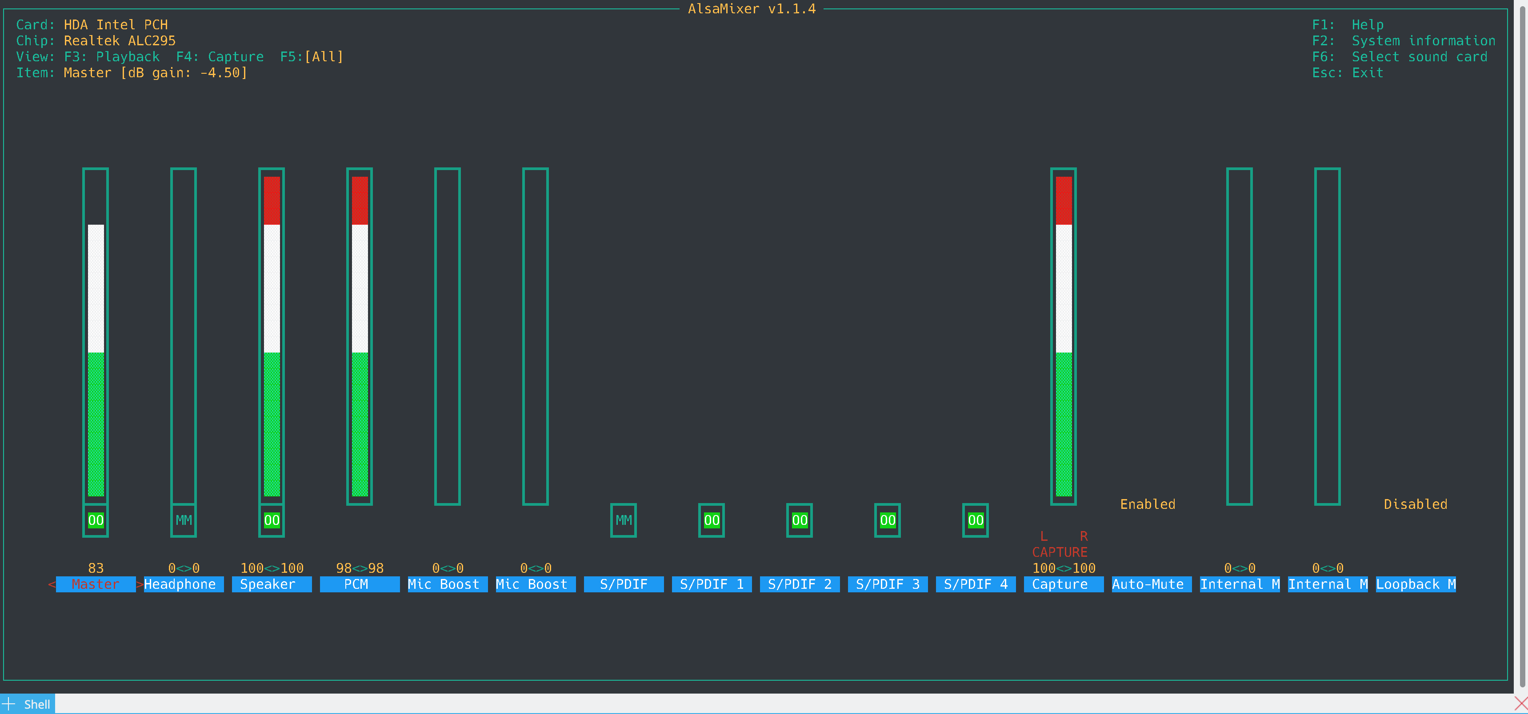
Task: Select the Loopback M channel label
Action: (x=1415, y=584)
